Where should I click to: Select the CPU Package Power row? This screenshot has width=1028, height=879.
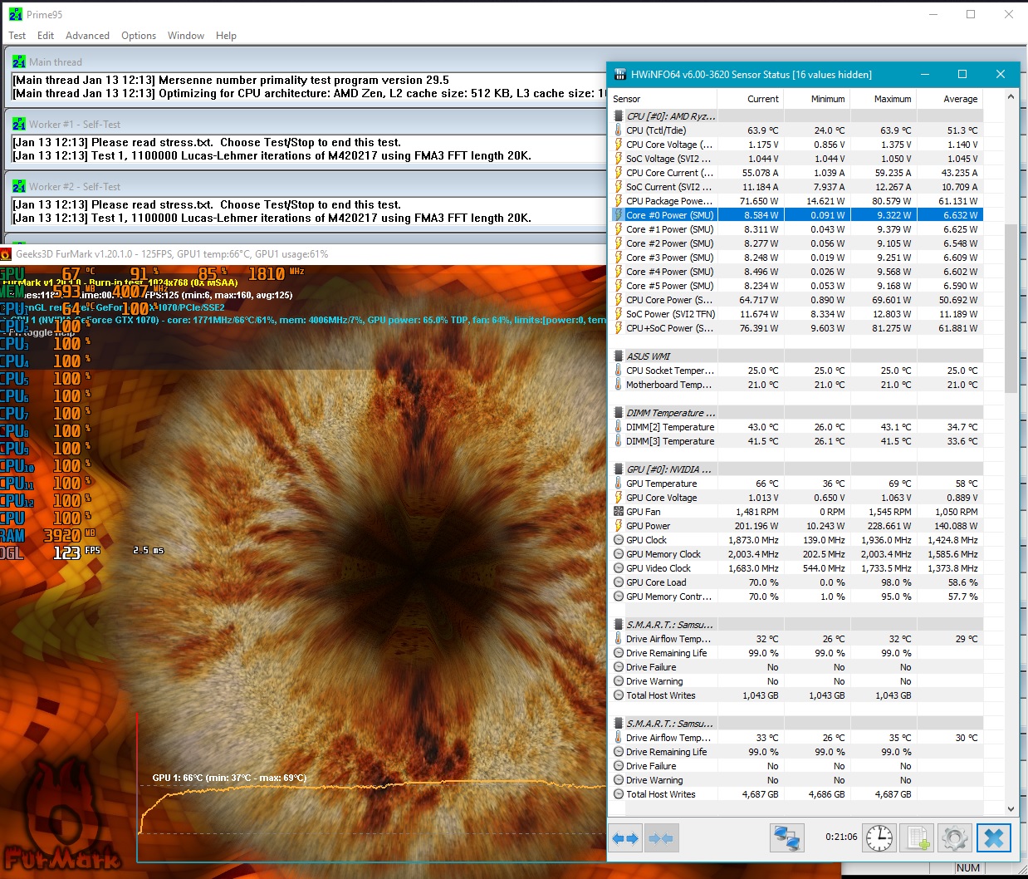[x=796, y=201]
